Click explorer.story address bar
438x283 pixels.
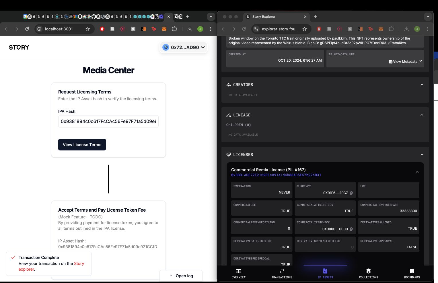tap(280, 29)
